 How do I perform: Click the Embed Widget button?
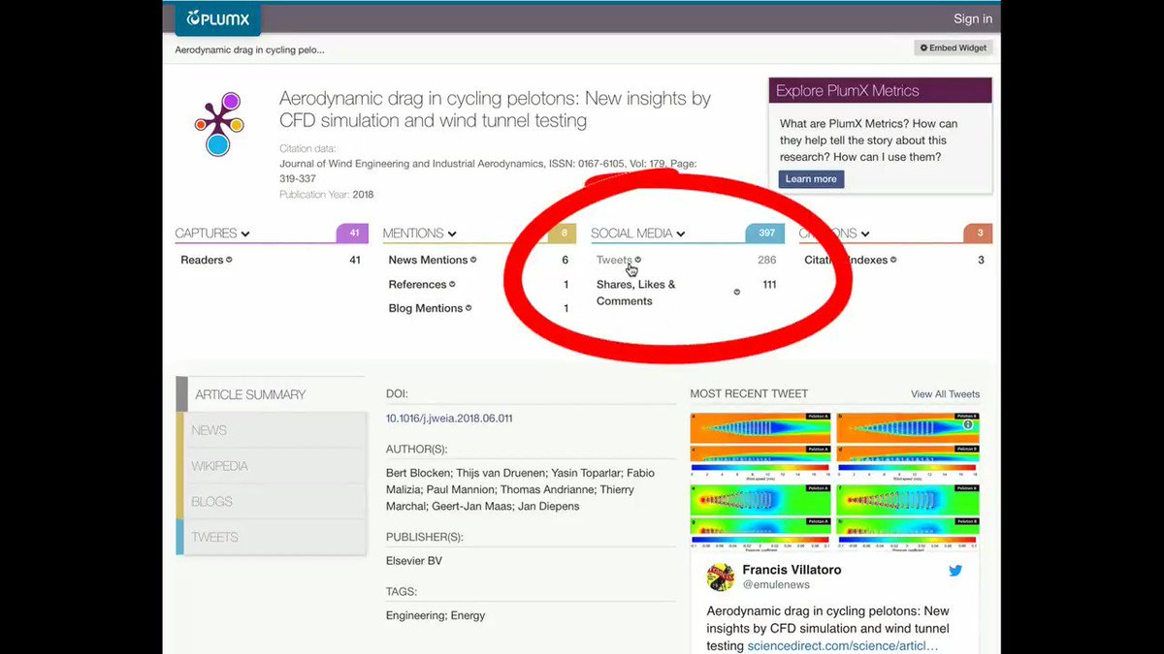[954, 48]
